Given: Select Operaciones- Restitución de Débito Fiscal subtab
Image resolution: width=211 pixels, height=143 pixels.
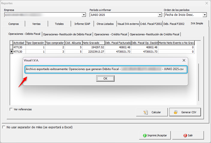Looking at the screenshot, I should click(67, 34).
